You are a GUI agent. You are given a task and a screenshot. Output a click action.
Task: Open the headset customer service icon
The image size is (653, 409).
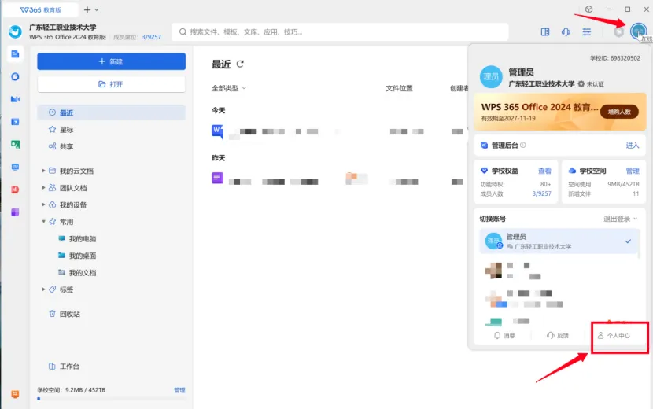point(566,31)
